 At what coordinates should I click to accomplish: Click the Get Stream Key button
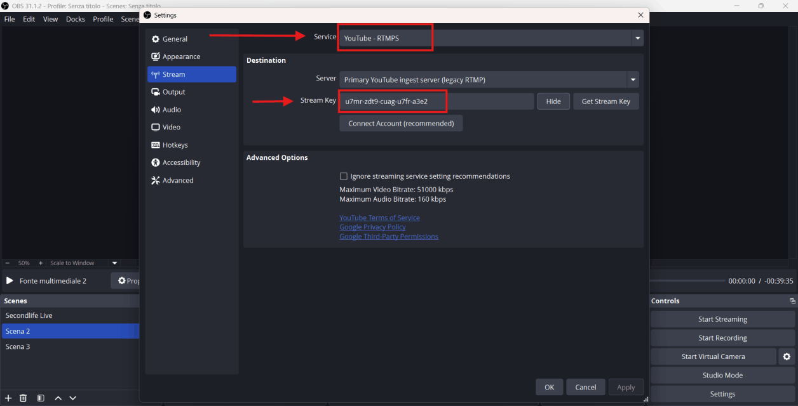coord(606,101)
